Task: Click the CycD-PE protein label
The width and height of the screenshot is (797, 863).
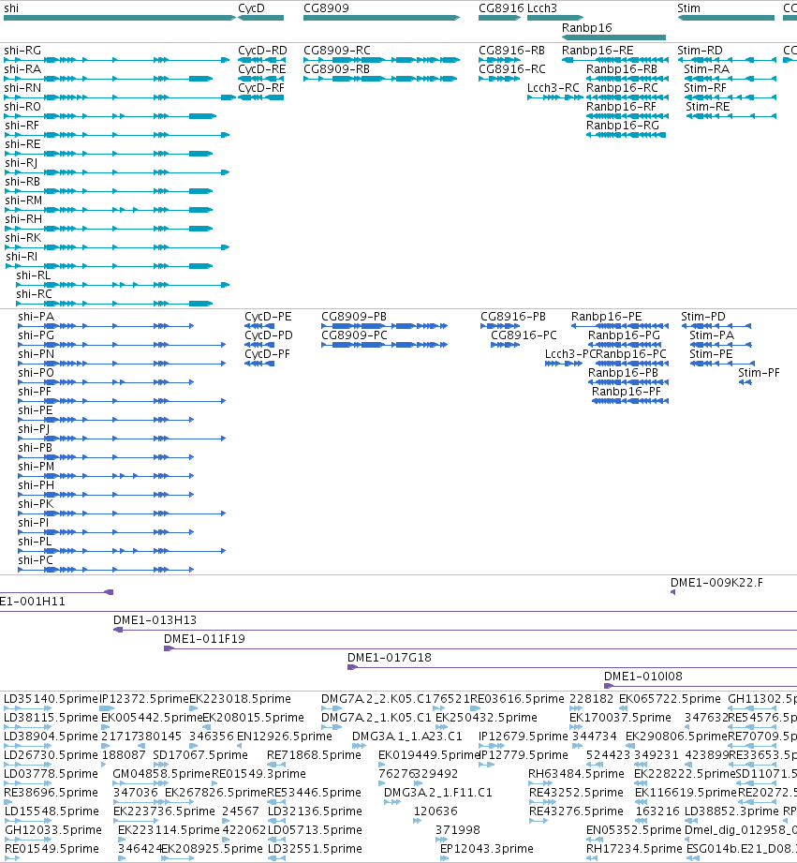Action: [x=269, y=317]
